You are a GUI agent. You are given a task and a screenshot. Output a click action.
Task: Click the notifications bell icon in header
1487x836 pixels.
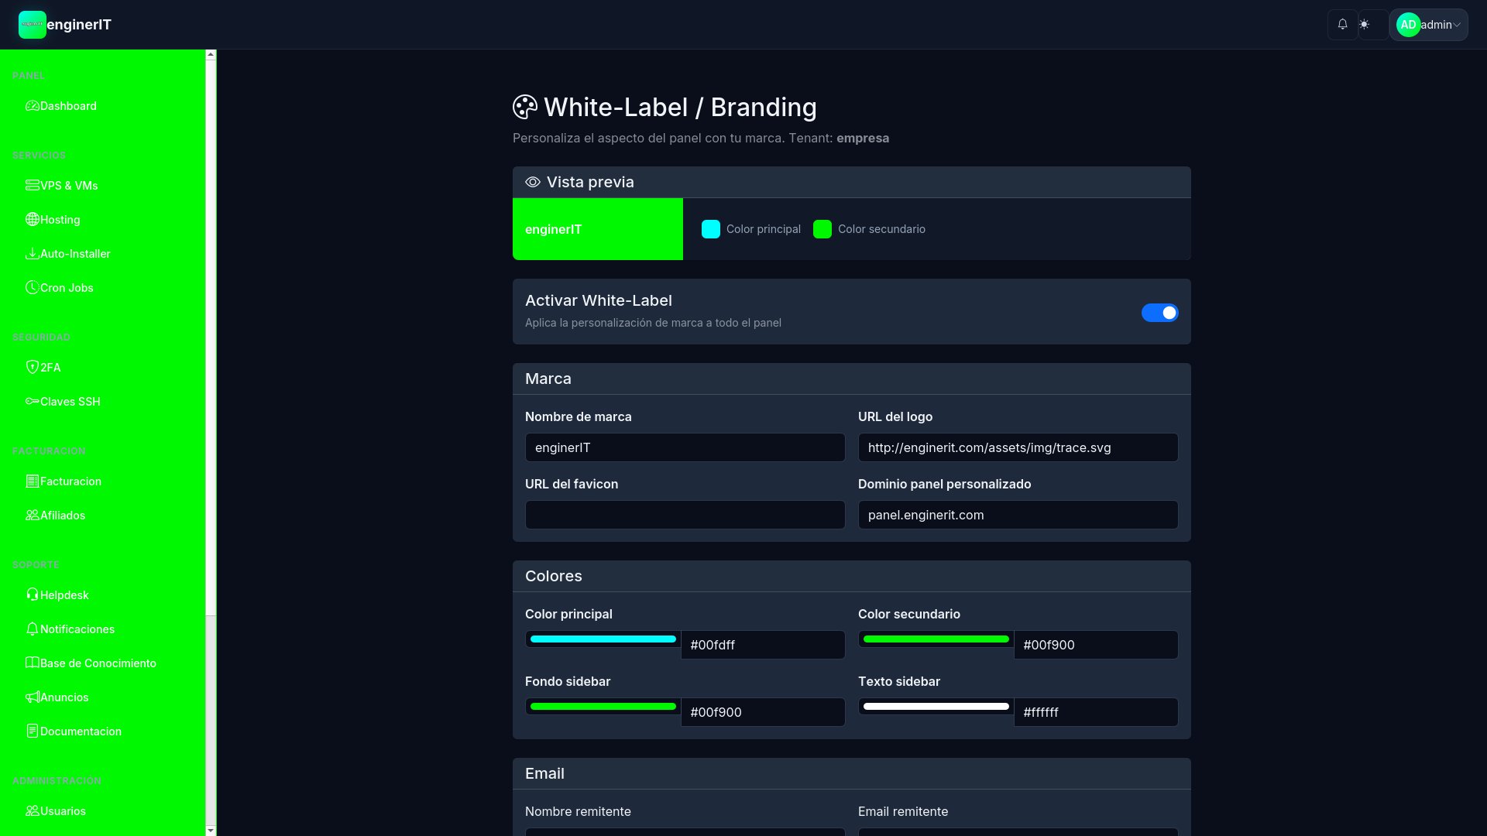(1342, 25)
